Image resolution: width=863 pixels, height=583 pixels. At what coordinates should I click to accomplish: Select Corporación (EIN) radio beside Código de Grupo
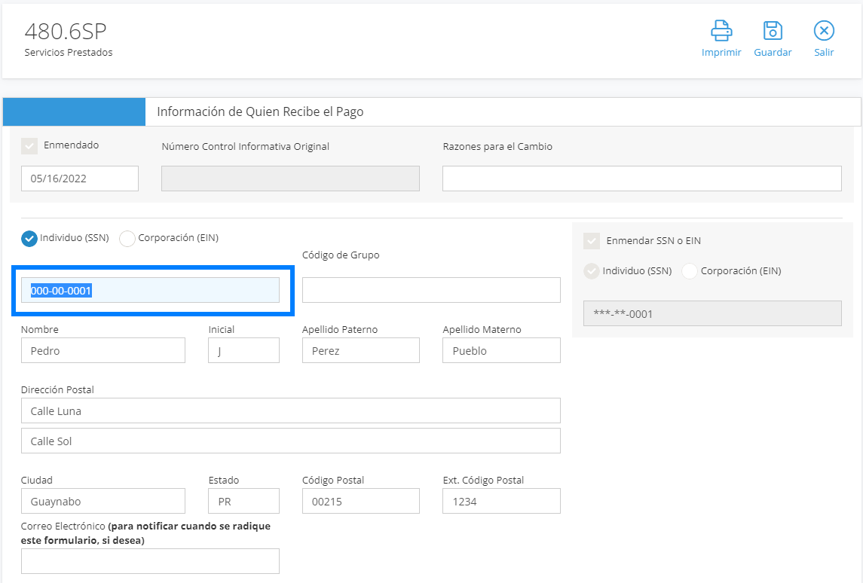click(127, 238)
